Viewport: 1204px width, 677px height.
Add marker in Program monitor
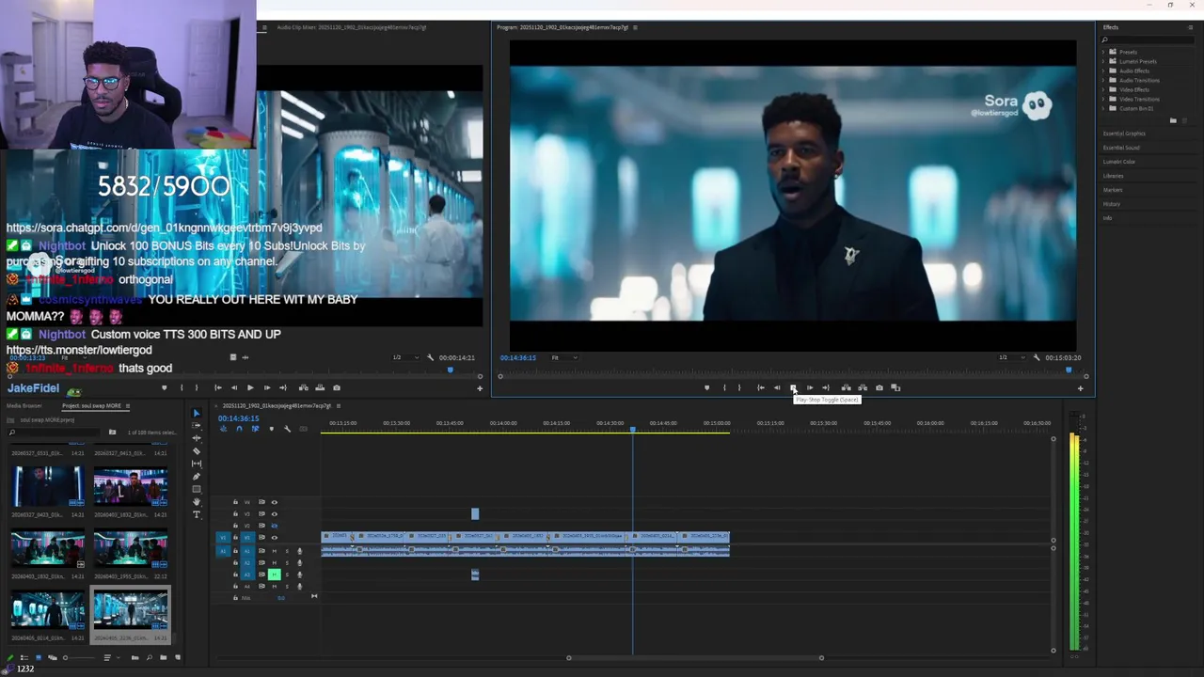707,387
